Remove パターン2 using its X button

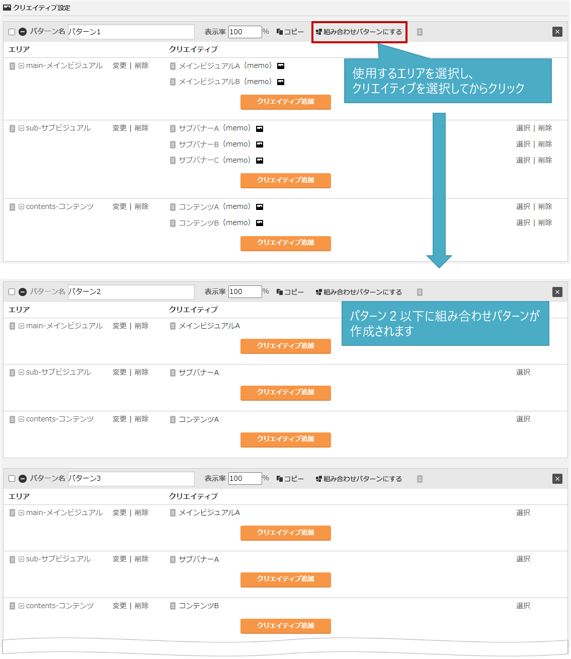(557, 292)
